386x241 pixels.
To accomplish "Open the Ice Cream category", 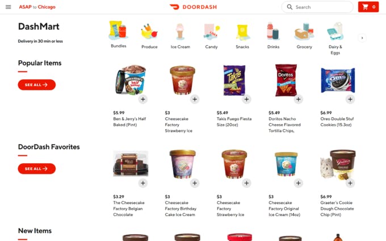I will [x=180, y=32].
